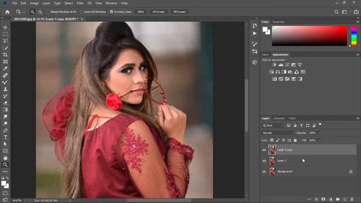Select the Crop tool
Image resolution: width=361 pixels, height=203 pixels.
pos(5,55)
